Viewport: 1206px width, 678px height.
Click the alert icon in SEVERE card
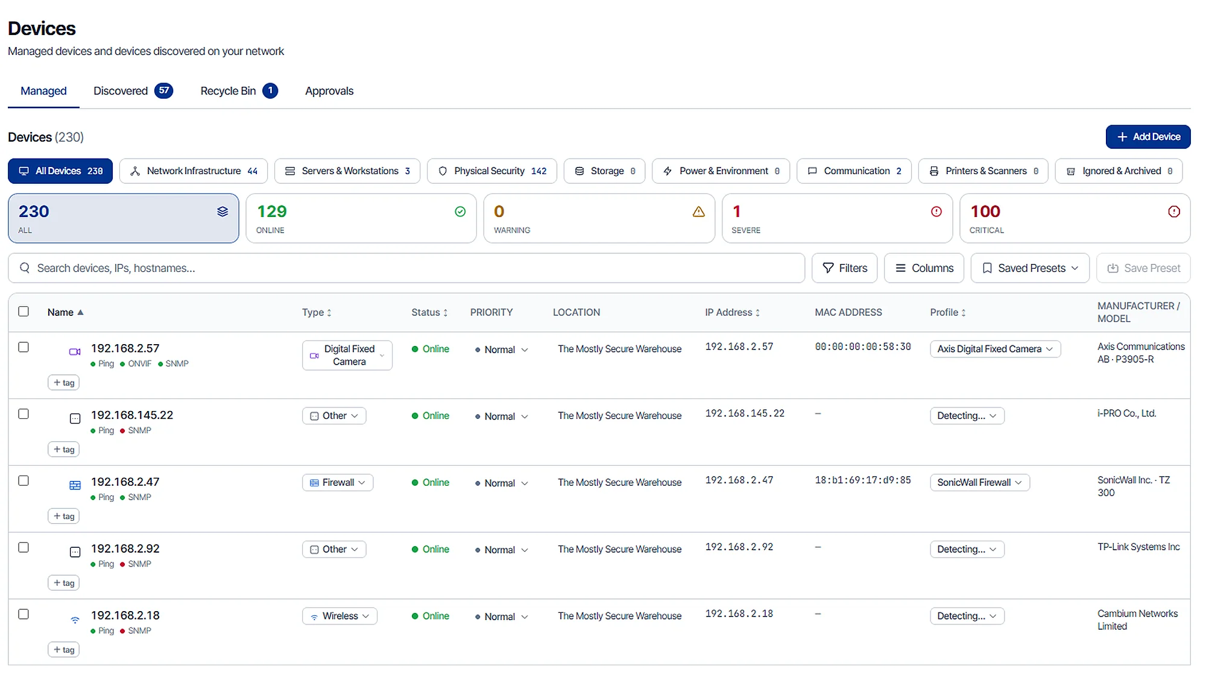936,212
